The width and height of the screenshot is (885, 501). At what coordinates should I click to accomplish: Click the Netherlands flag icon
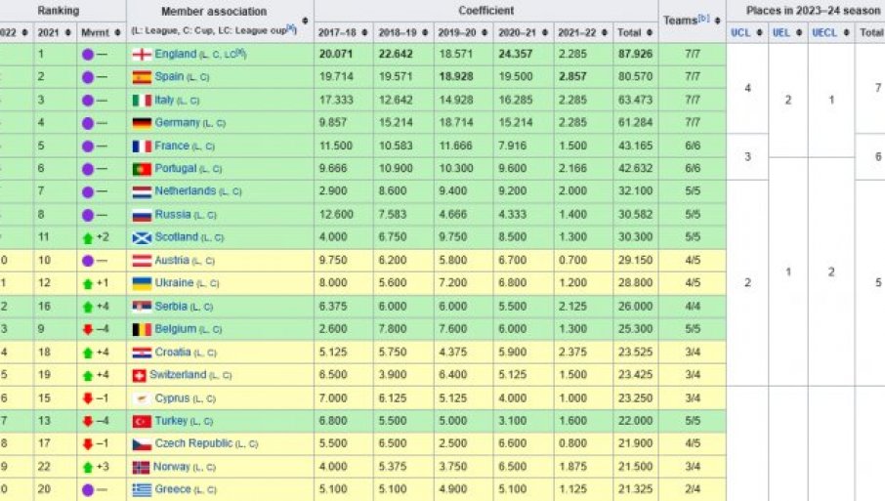click(x=142, y=191)
